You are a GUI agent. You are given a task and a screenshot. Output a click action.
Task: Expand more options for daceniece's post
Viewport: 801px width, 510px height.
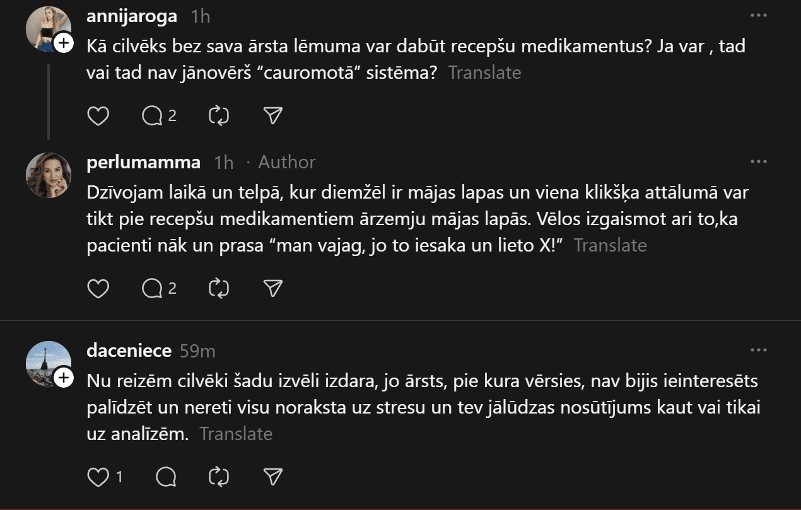[758, 350]
